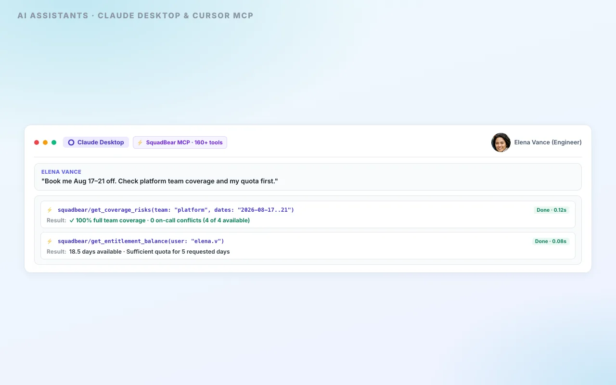Click the squadbear/get_coverage_risks function call text
This screenshot has width=616, height=385.
pos(176,210)
